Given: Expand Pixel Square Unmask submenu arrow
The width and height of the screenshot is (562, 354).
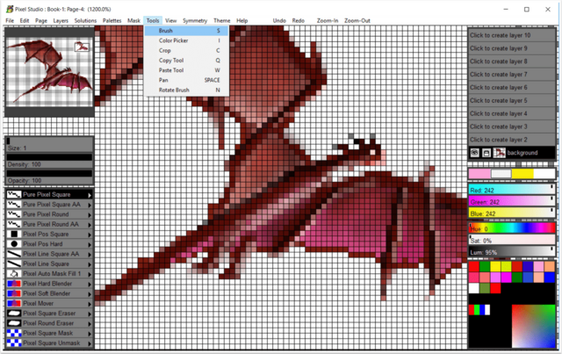Looking at the screenshot, I should click(x=90, y=343).
